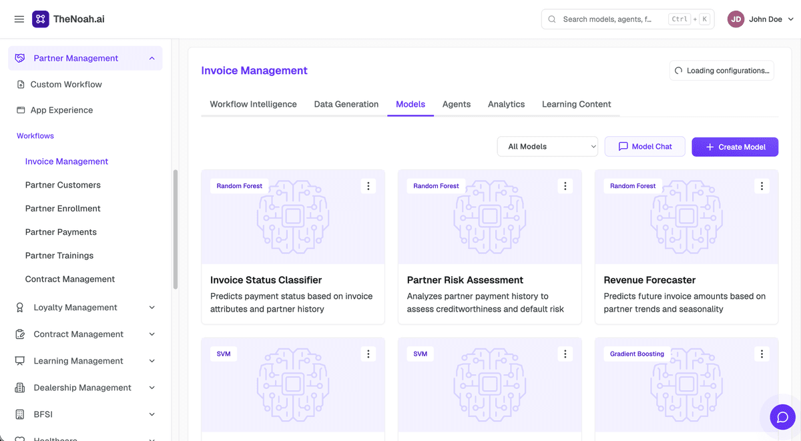Expand the Learning Management section
The image size is (801, 441).
152,361
